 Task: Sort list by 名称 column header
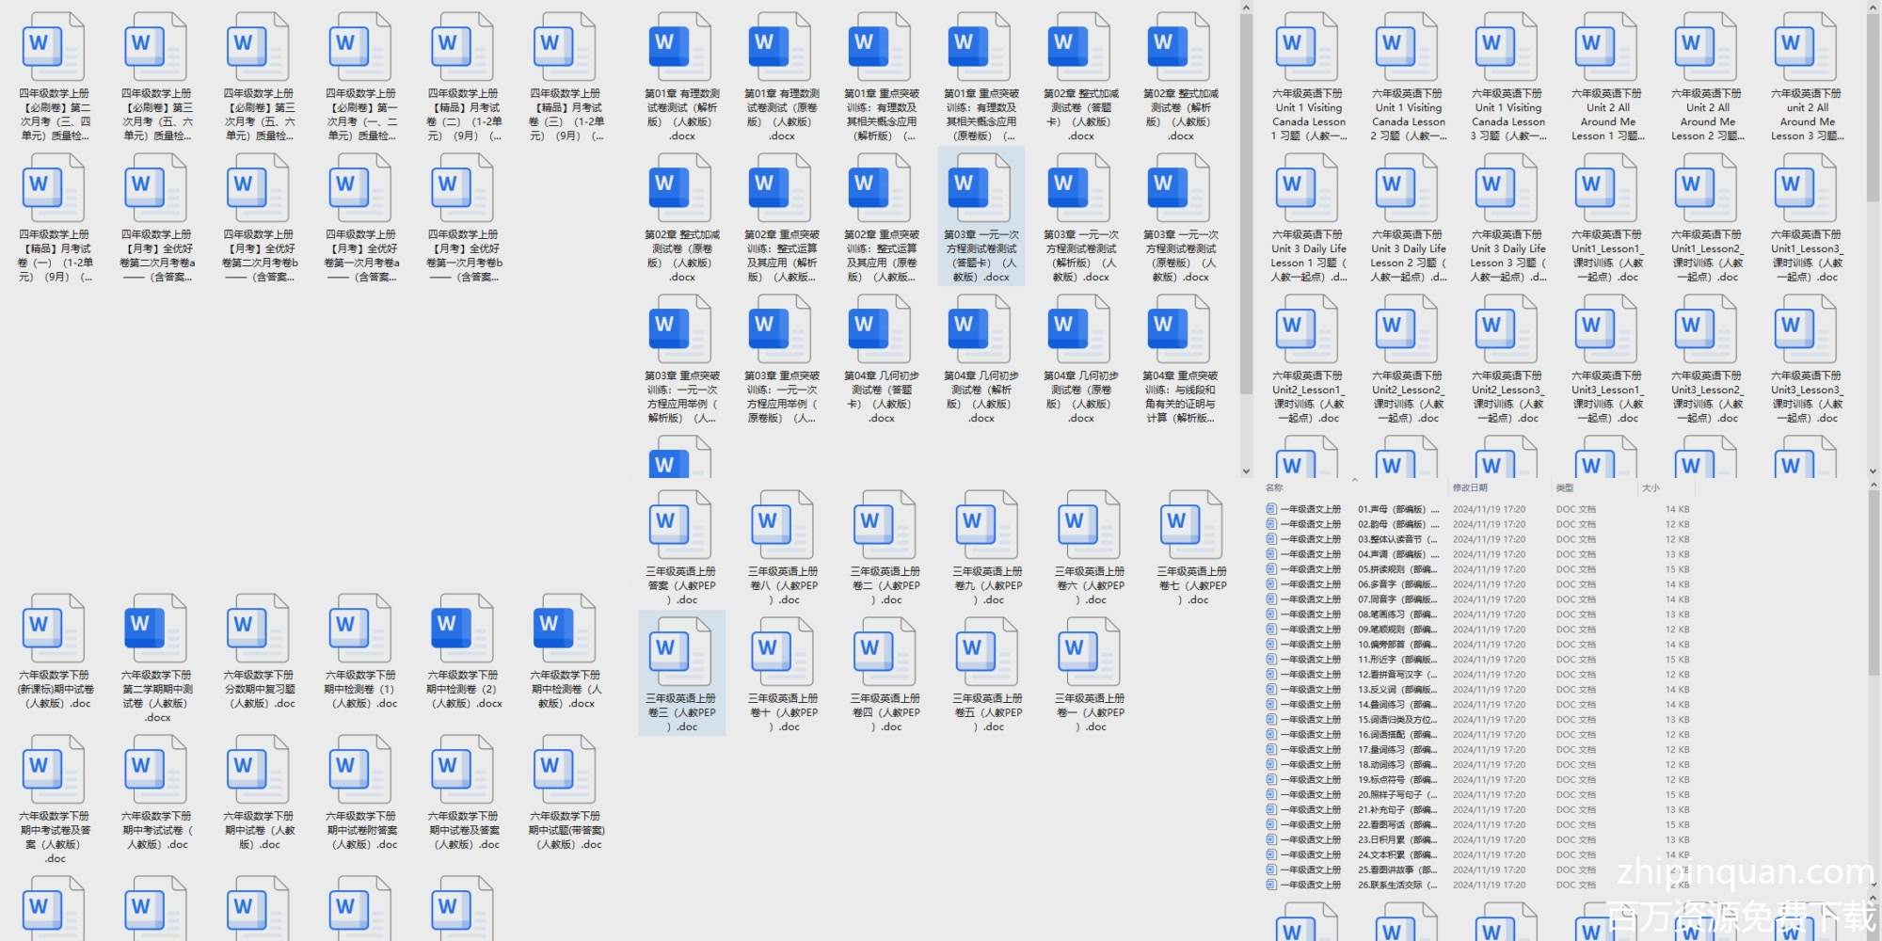[1274, 487]
